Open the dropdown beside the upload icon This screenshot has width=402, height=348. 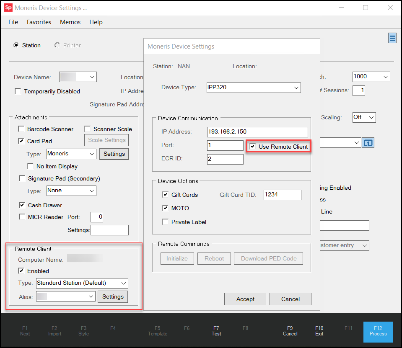[x=340, y=143]
